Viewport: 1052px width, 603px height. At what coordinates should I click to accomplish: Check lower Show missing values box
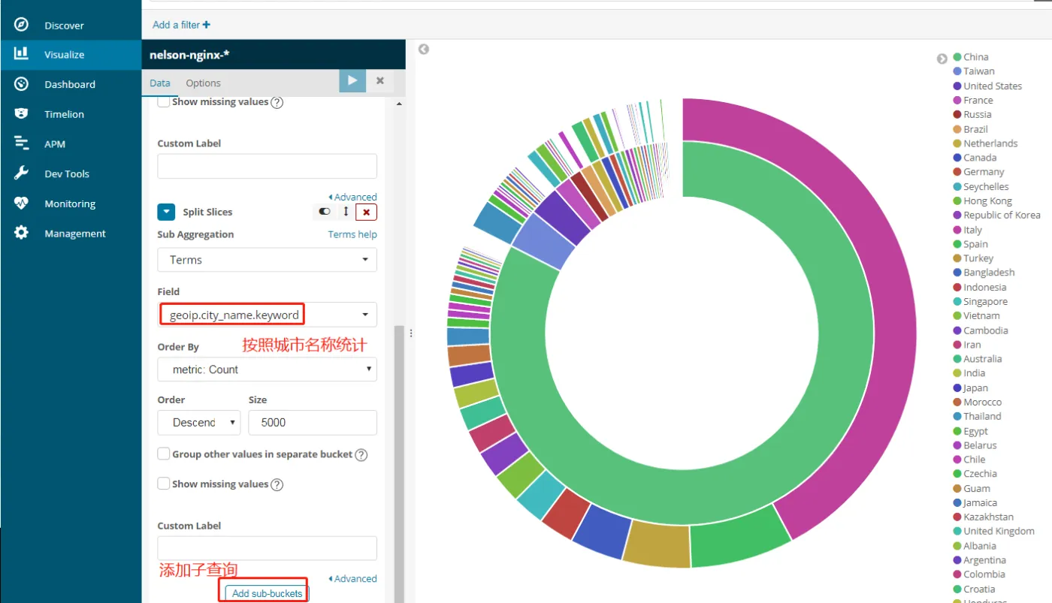(x=163, y=484)
